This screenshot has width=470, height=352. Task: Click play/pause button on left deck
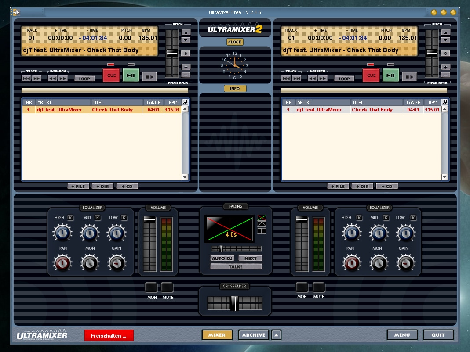(x=131, y=75)
